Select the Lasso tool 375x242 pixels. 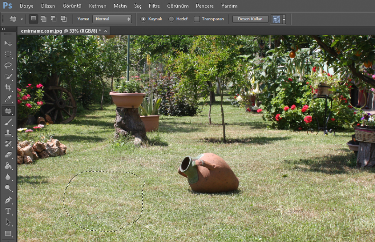(x=8, y=66)
